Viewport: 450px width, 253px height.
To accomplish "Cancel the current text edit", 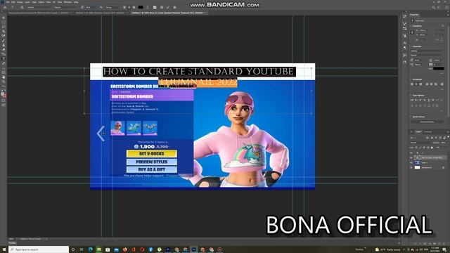I will pos(162,7).
